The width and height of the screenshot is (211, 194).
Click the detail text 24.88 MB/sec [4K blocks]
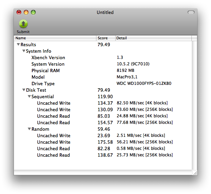pyautogui.click(x=142, y=116)
